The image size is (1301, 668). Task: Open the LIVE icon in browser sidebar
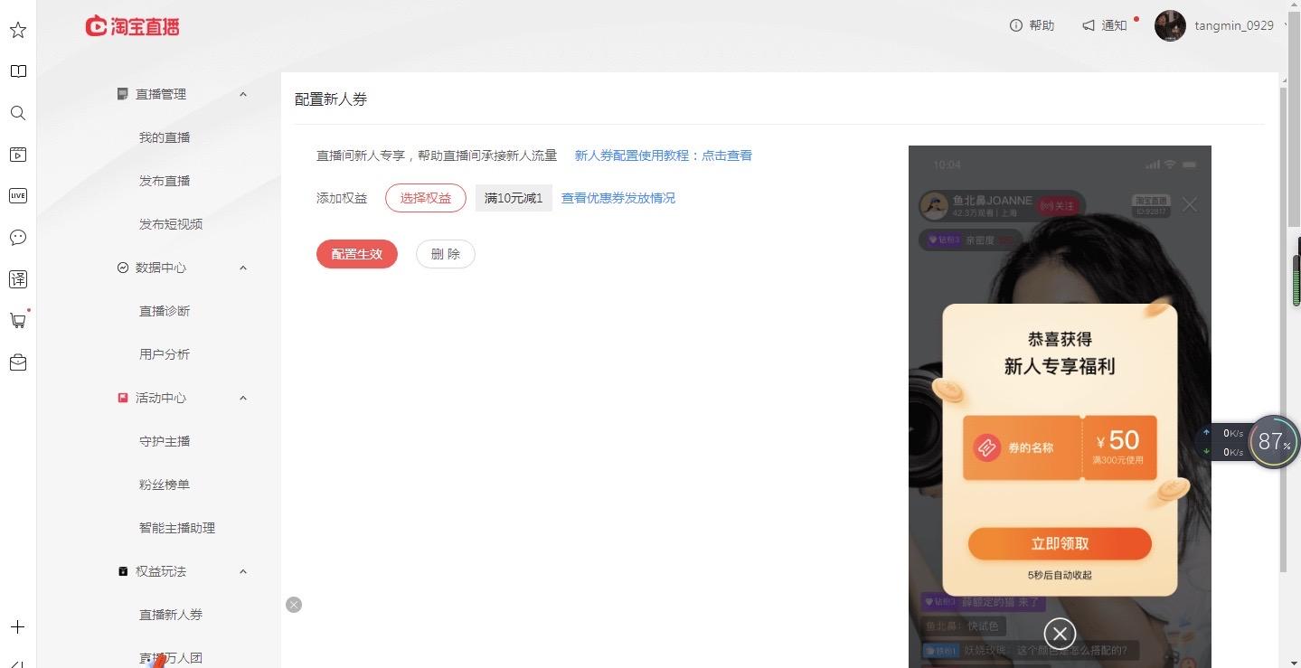pos(18,196)
